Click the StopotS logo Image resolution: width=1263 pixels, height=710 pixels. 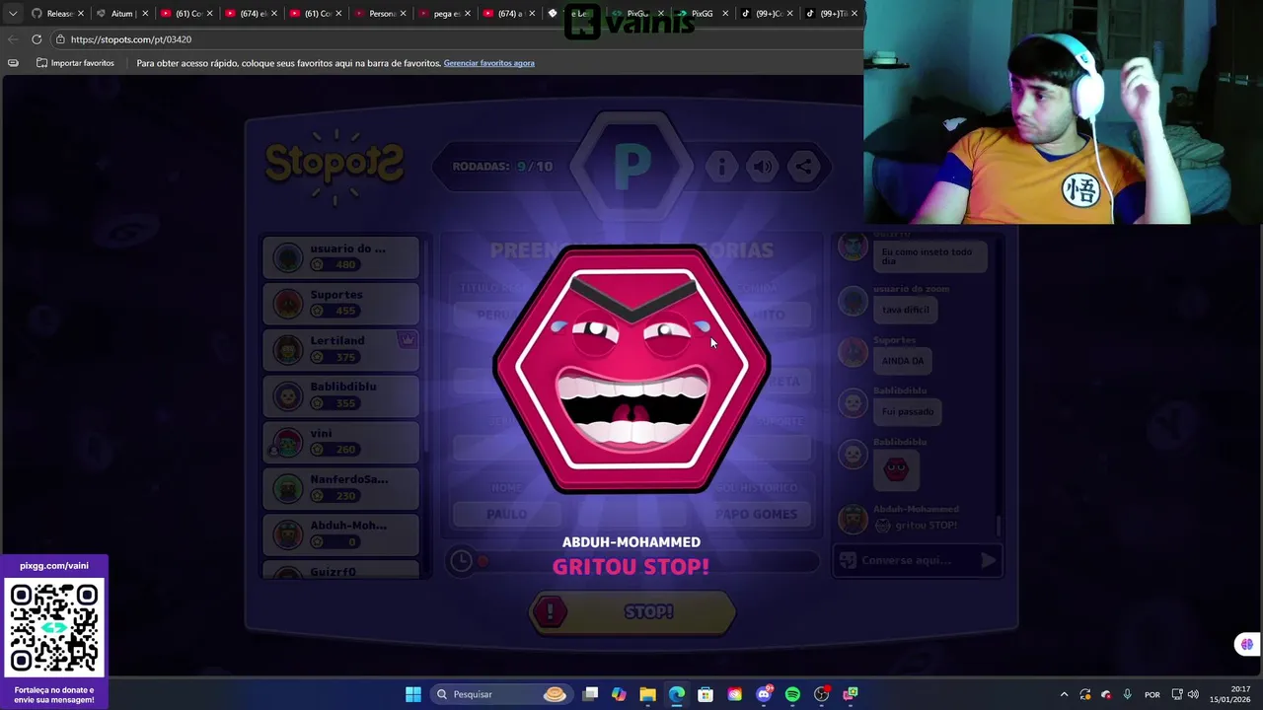click(334, 166)
